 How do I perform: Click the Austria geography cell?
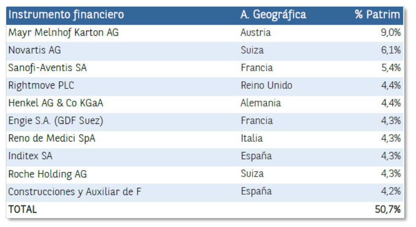point(256,32)
